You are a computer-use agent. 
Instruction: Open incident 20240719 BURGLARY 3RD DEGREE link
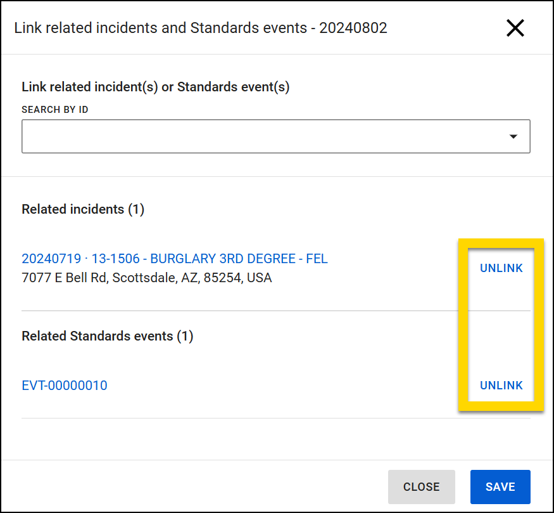pyautogui.click(x=175, y=258)
